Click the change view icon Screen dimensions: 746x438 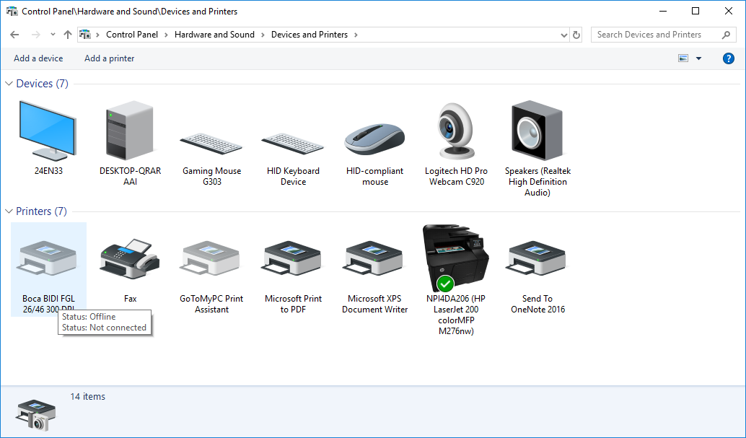click(683, 58)
